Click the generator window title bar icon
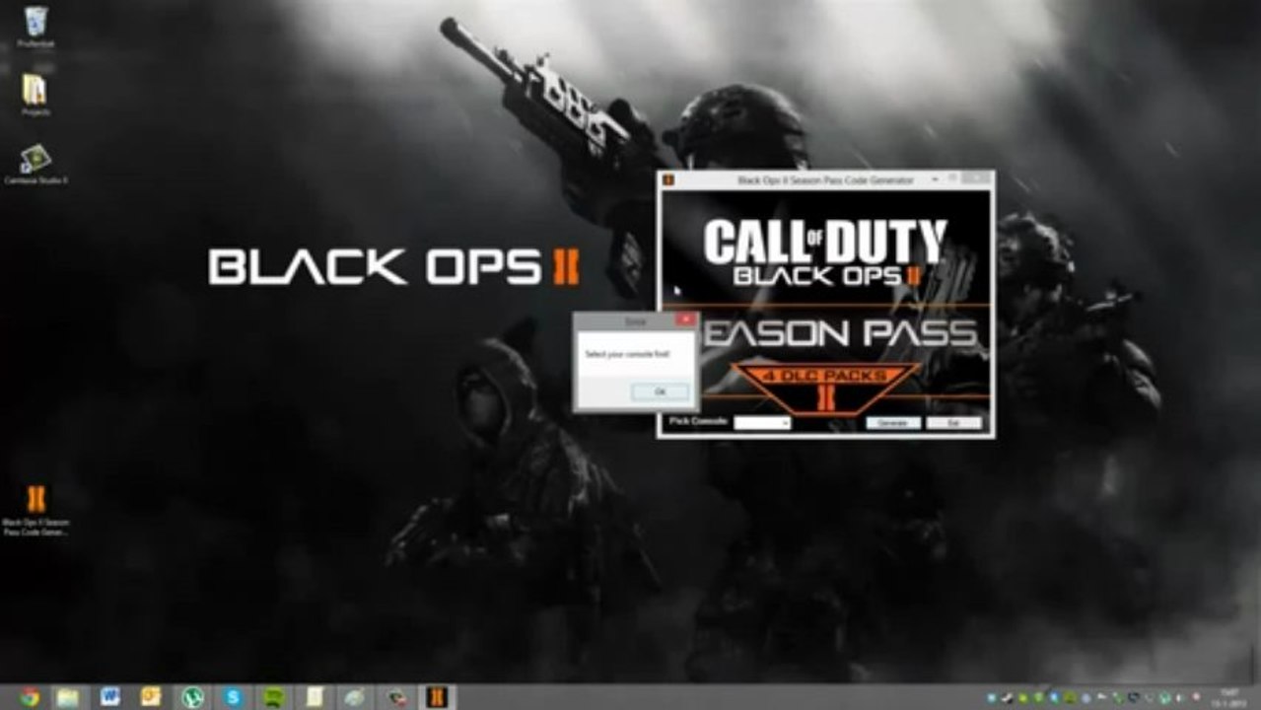Image resolution: width=1261 pixels, height=710 pixels. click(668, 180)
